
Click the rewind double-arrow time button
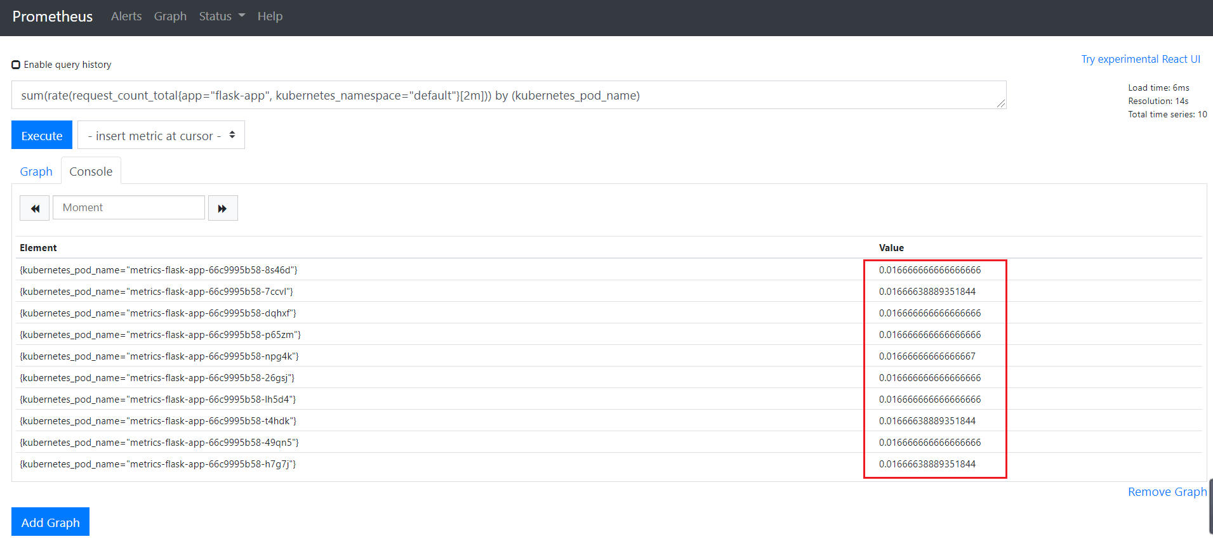pyautogui.click(x=34, y=208)
